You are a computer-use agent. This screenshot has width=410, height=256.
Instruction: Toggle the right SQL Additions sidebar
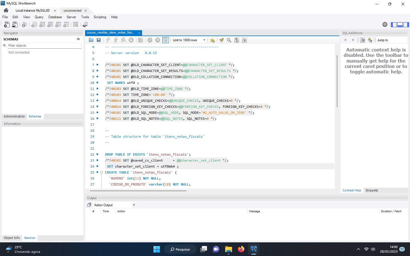[406, 25]
